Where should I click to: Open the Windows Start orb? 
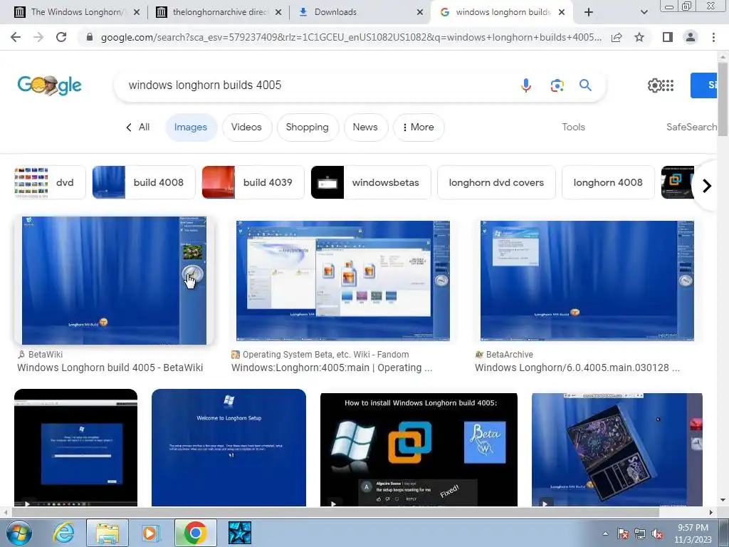point(19,533)
